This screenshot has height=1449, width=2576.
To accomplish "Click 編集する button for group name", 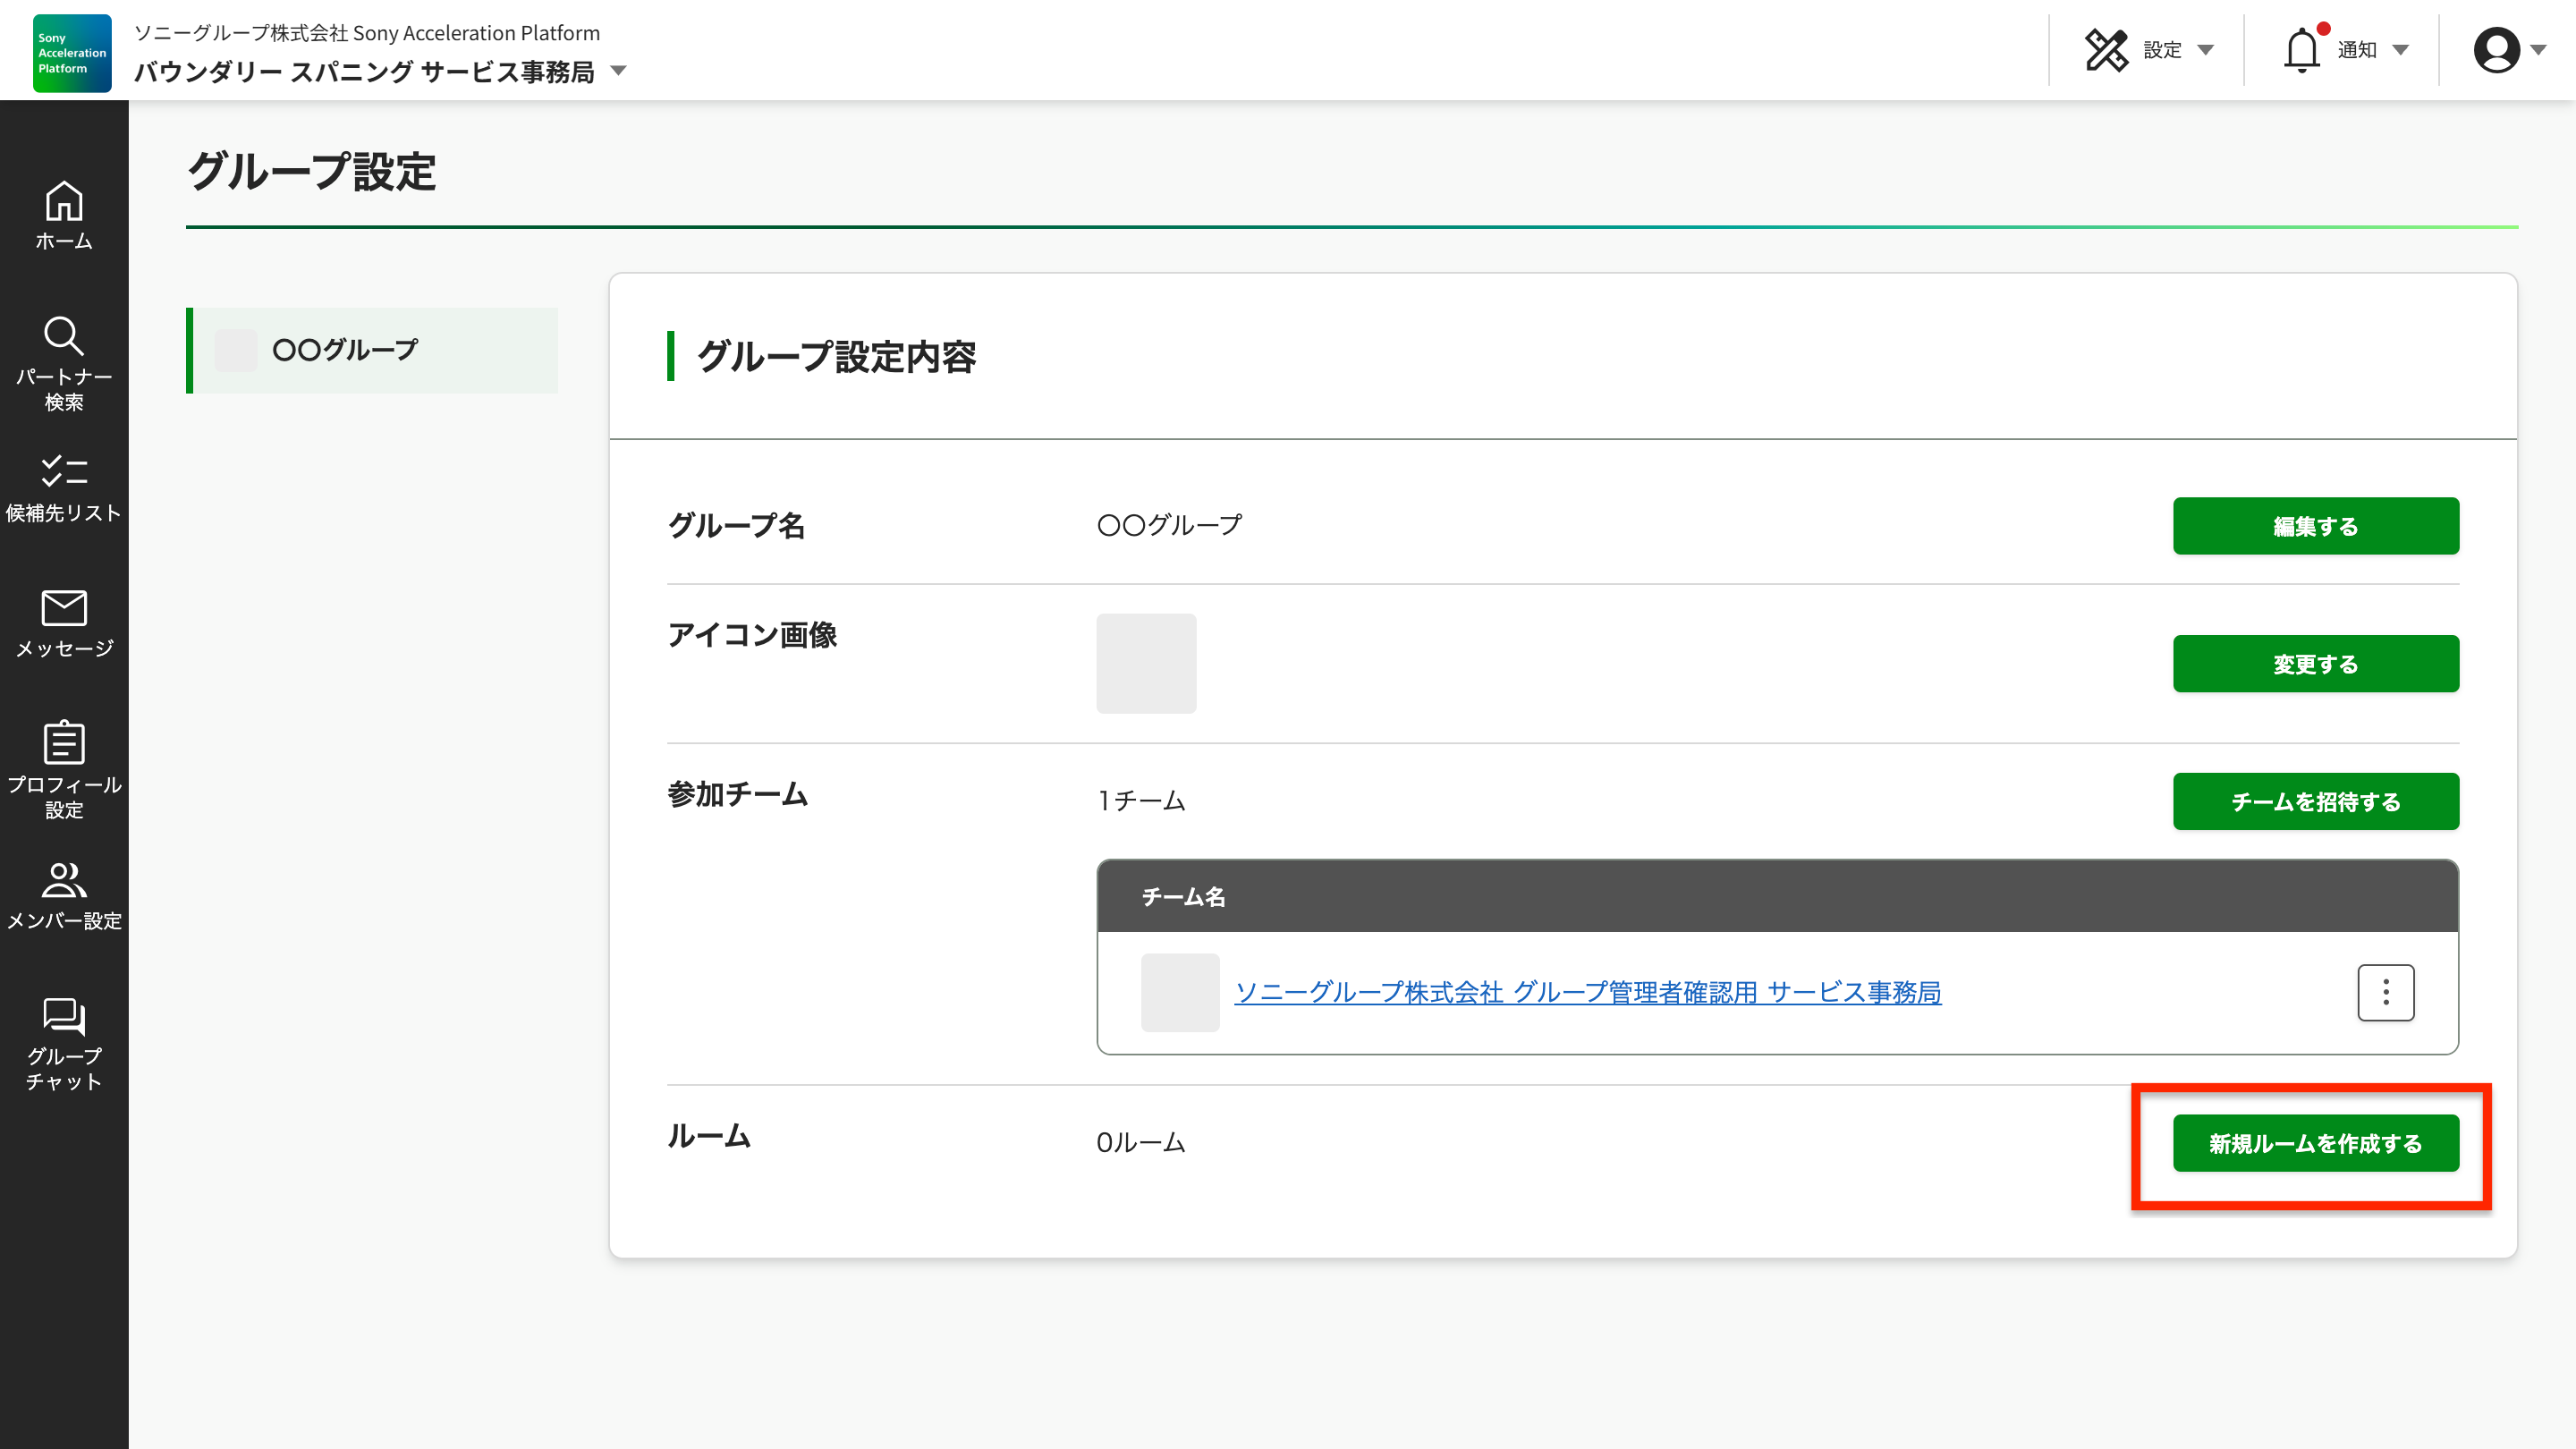I will click(2315, 526).
